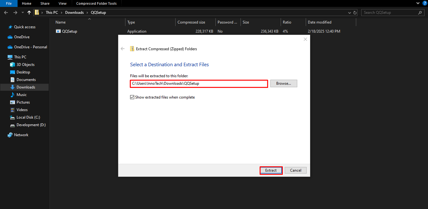The width and height of the screenshot is (428, 209).
Task: Open Desktop folder in sidebar
Action: click(23, 72)
